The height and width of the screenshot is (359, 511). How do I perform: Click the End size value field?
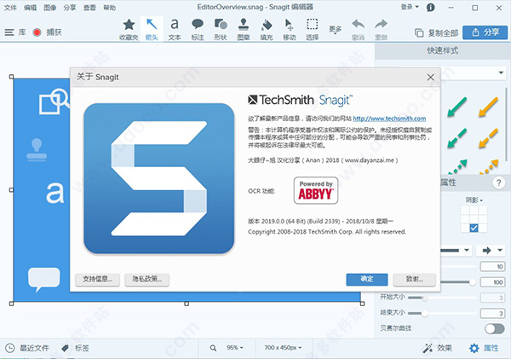click(x=492, y=314)
